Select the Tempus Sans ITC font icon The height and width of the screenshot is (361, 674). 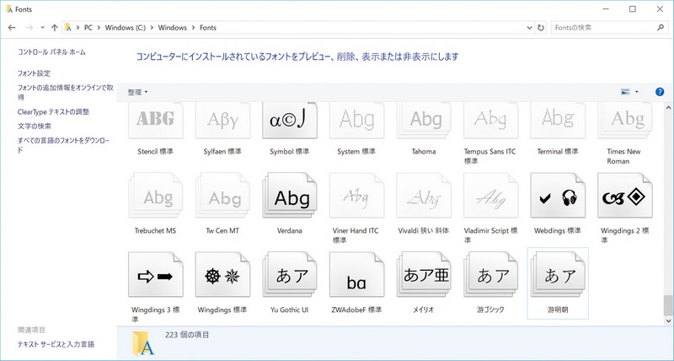click(x=491, y=121)
